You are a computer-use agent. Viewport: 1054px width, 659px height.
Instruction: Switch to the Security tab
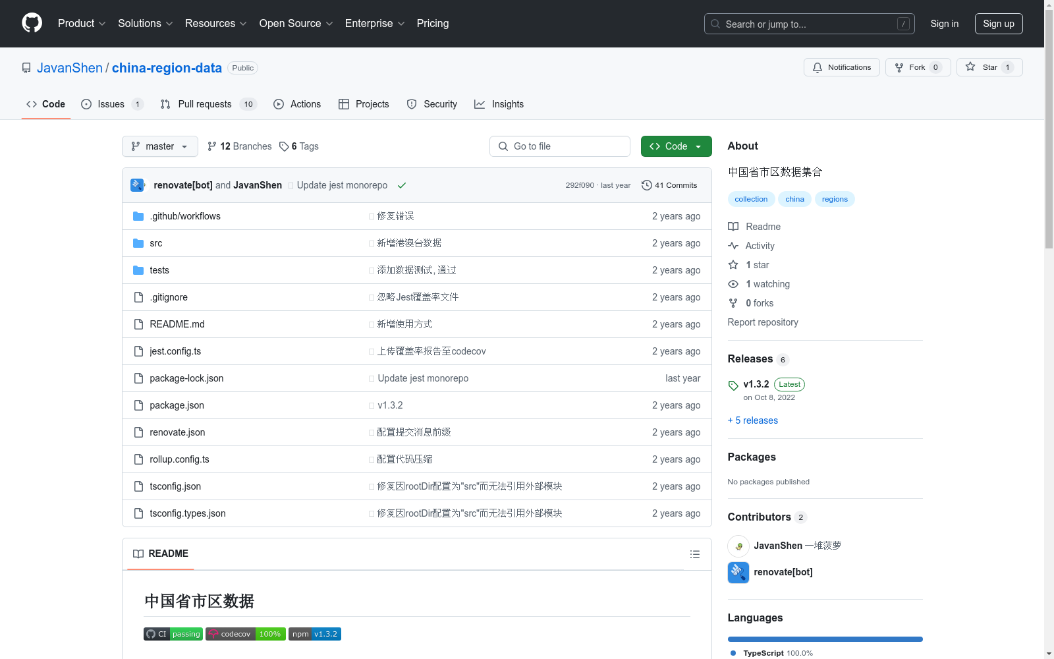432,104
